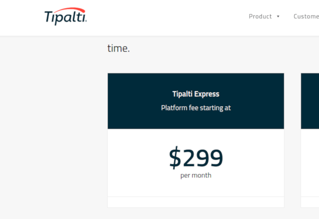Click the 'Platform fee starting at' subtitle
319x219 pixels.
click(196, 108)
